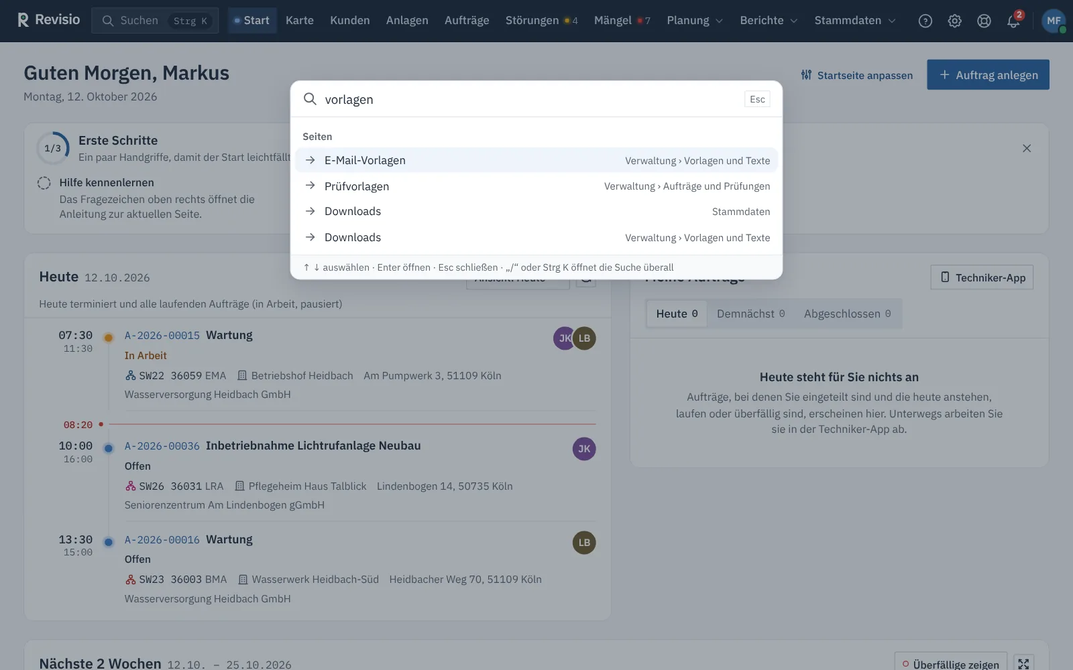1073x670 pixels.
Task: Open order link A-2026-00015
Action: point(162,336)
